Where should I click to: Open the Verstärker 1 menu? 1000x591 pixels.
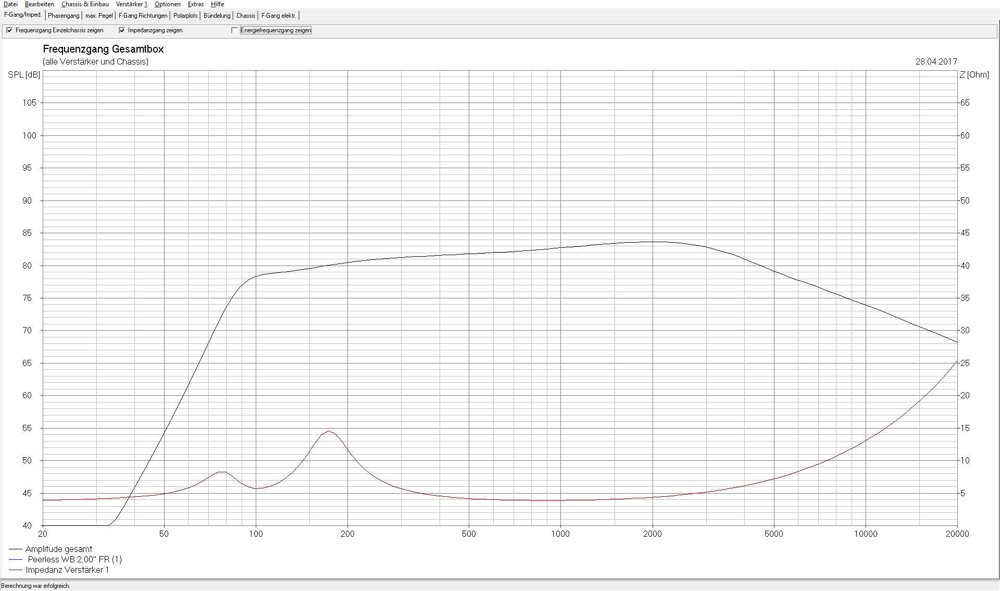coord(132,4)
